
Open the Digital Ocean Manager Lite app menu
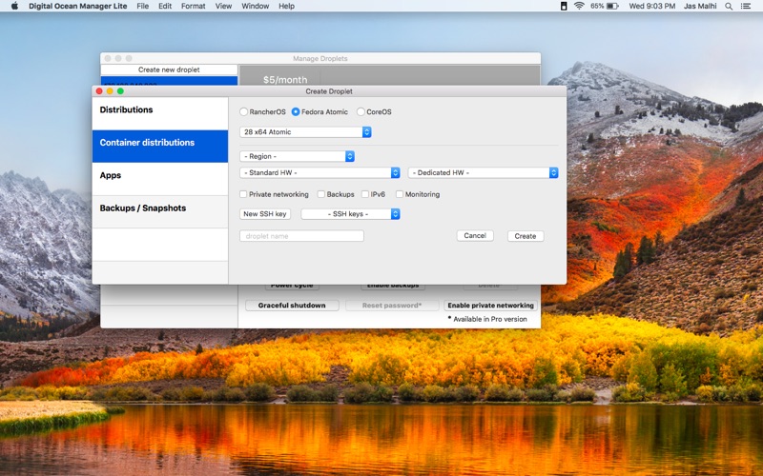78,7
